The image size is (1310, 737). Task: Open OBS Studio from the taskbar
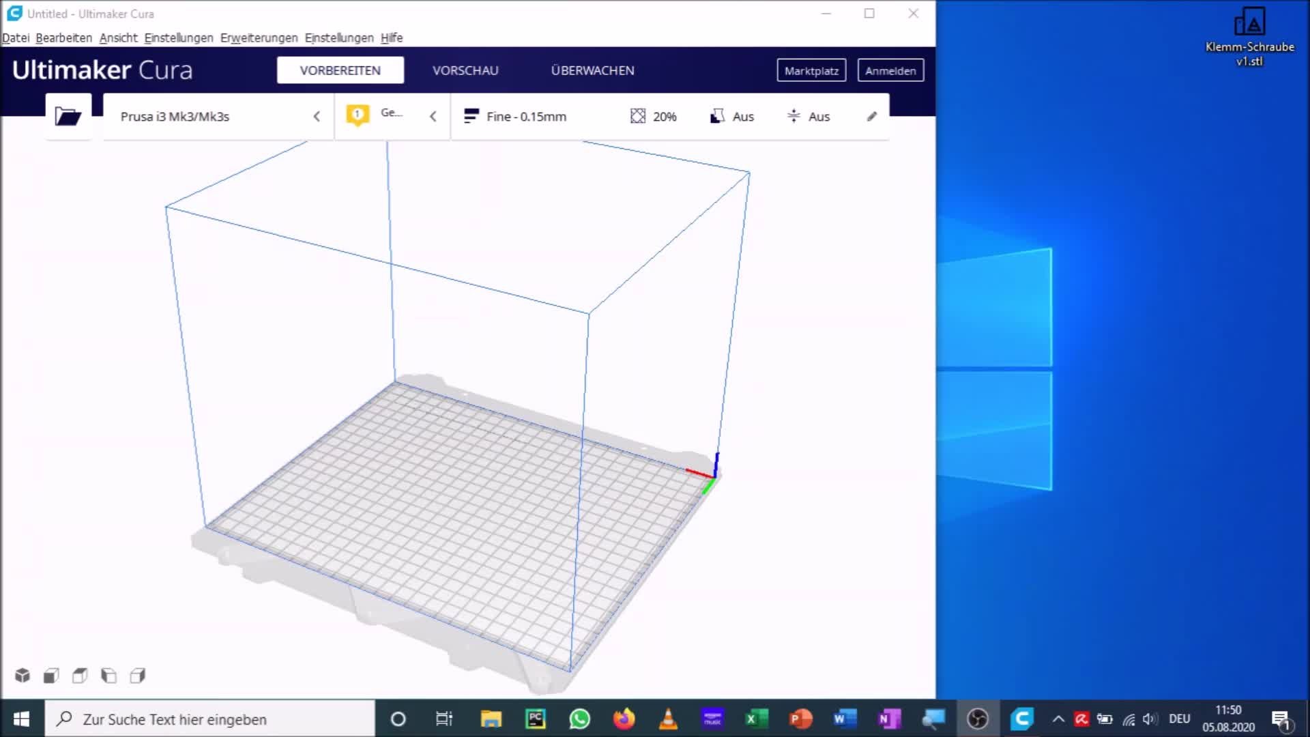[x=978, y=719]
